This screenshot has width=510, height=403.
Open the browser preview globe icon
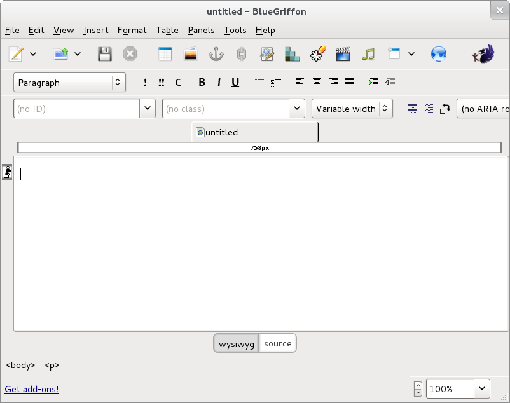(438, 54)
